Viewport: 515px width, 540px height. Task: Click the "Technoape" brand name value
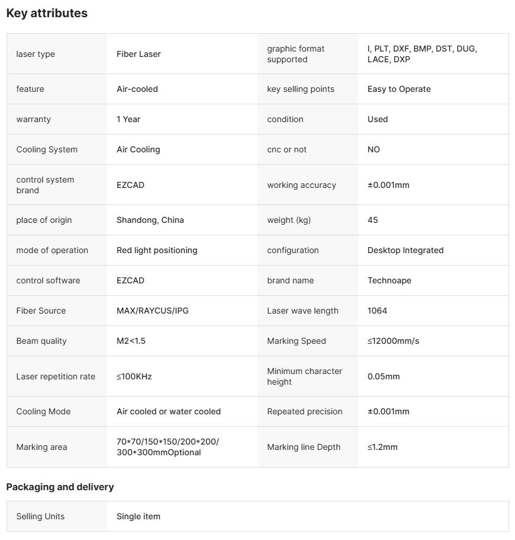coord(390,280)
